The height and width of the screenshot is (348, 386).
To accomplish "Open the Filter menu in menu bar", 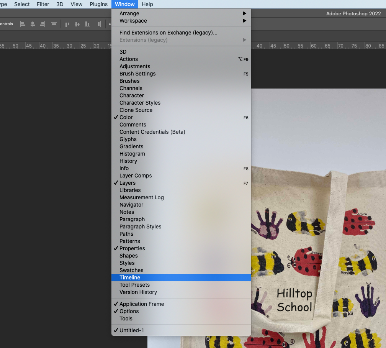I will tap(43, 4).
